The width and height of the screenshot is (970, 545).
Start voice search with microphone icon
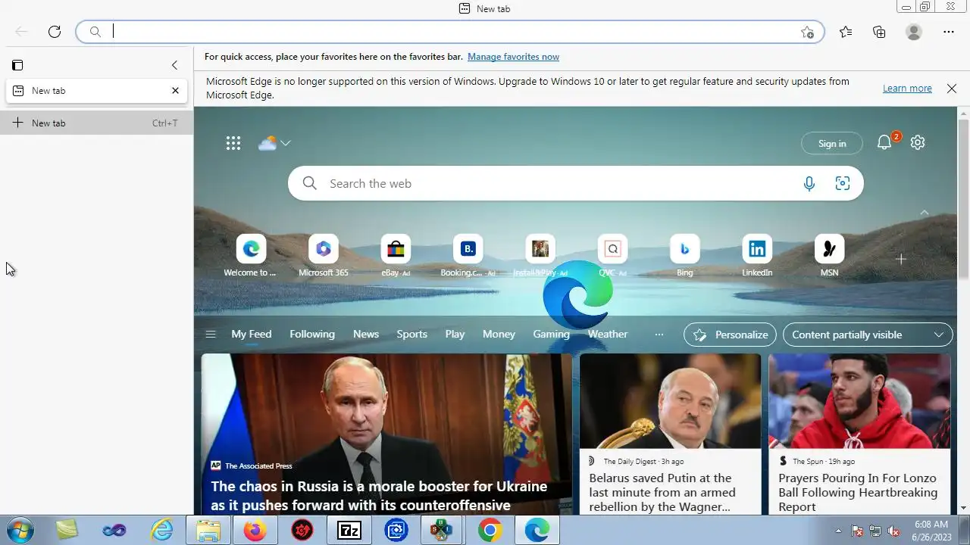click(x=809, y=183)
